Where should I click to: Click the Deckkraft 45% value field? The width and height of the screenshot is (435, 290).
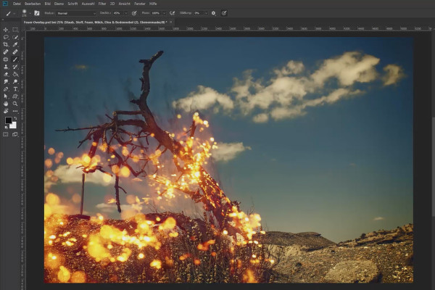pos(118,13)
